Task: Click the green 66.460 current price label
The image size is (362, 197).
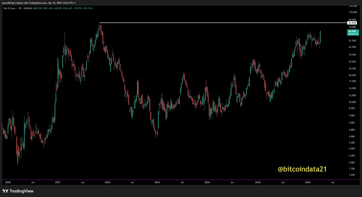Action: coord(352,31)
